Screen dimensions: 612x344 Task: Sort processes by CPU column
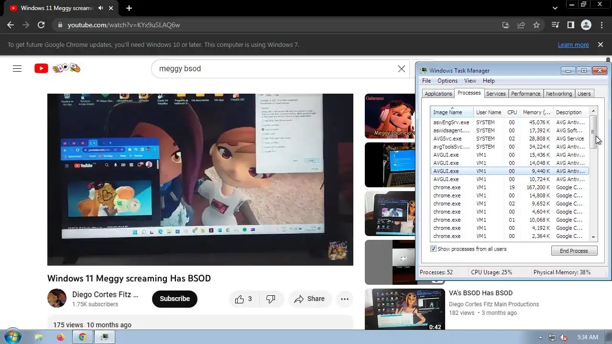(x=512, y=112)
